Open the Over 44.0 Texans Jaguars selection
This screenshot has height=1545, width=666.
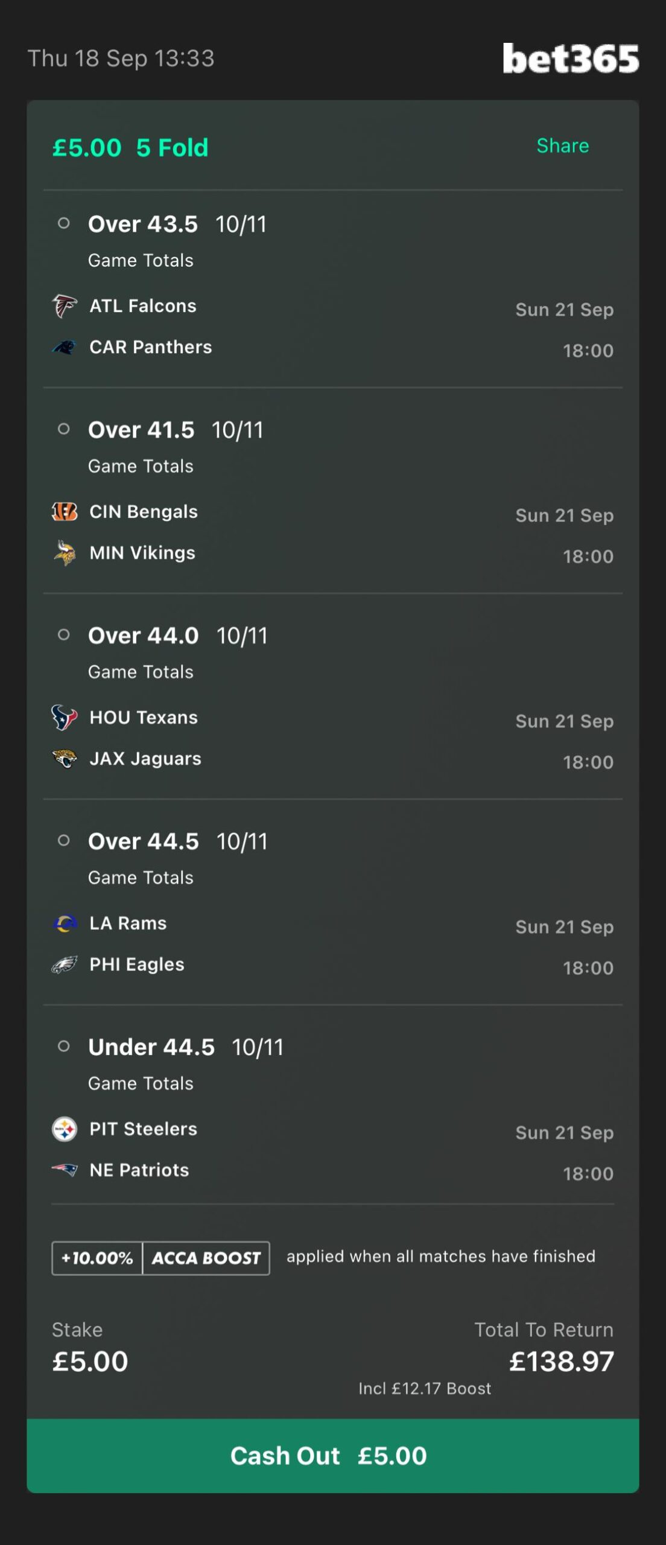coord(333,696)
